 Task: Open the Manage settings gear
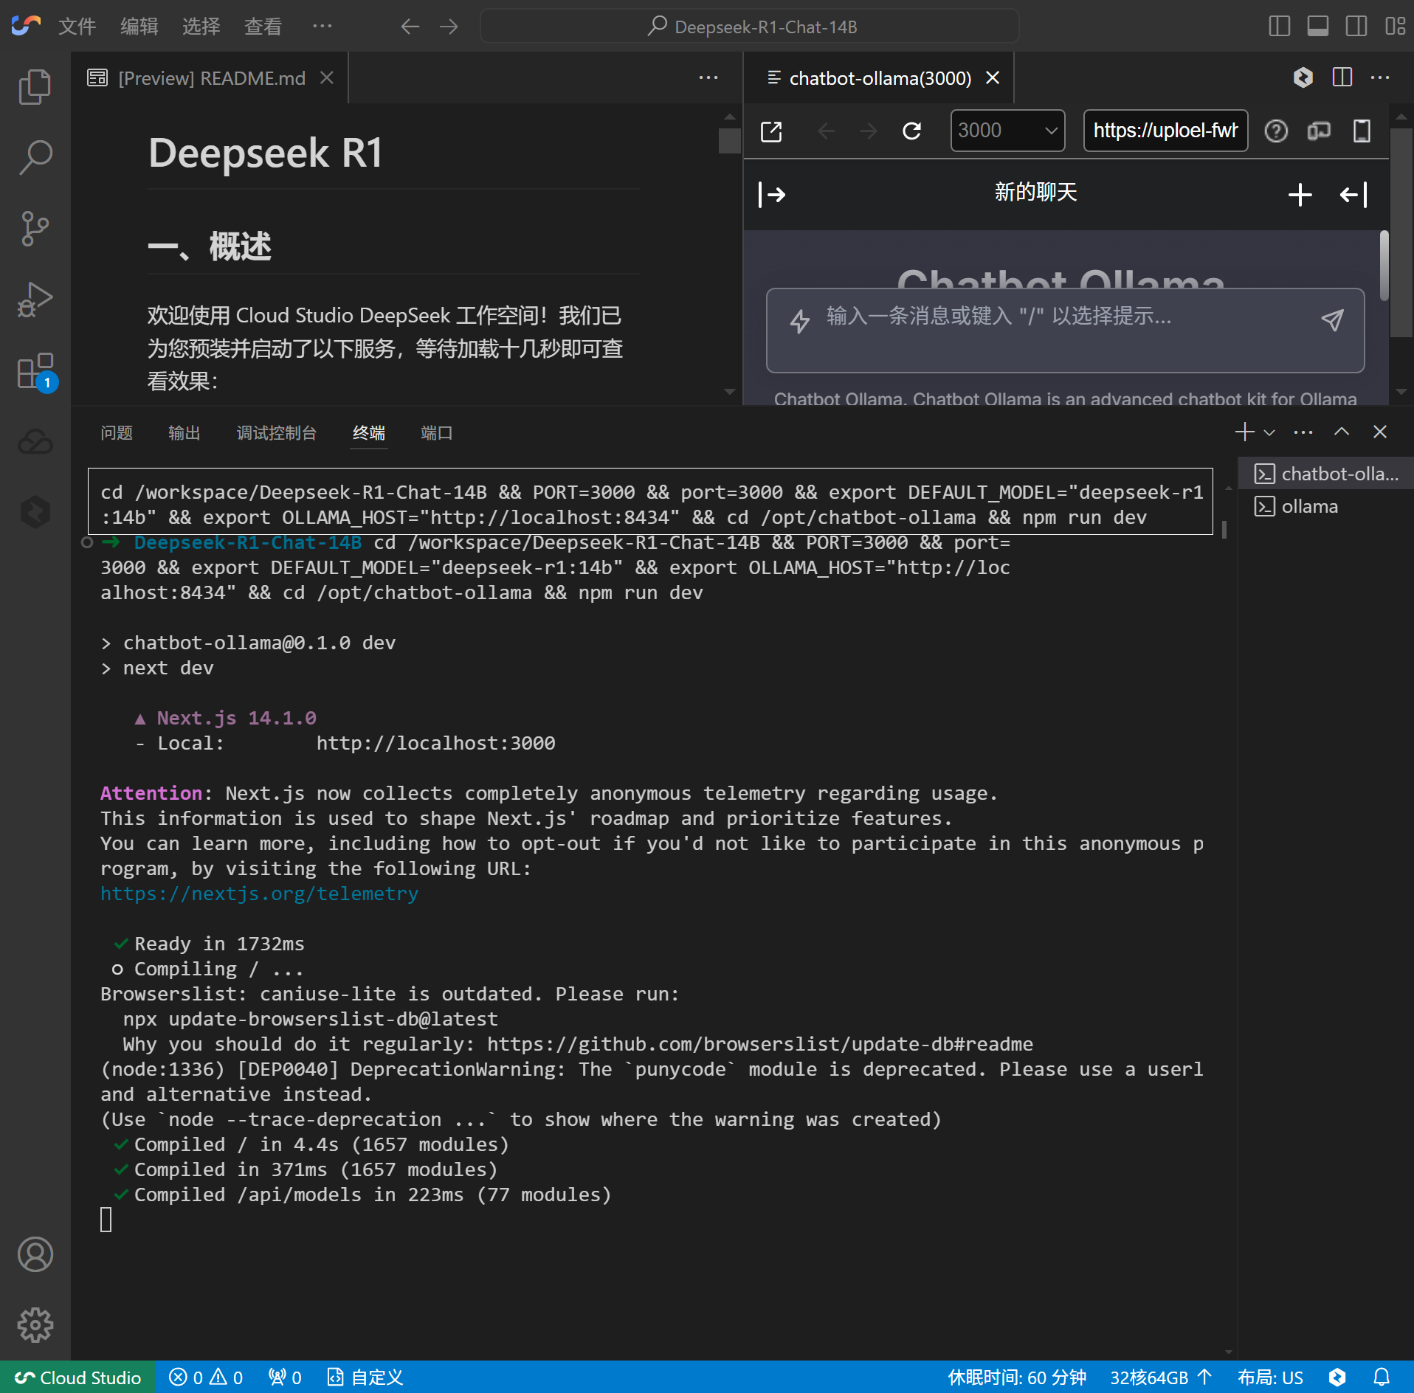click(x=35, y=1325)
